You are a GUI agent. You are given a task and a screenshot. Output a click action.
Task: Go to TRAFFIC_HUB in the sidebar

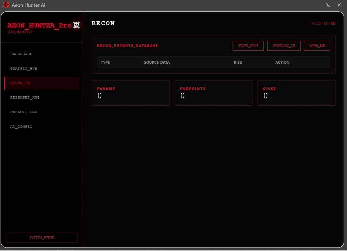[24, 69]
